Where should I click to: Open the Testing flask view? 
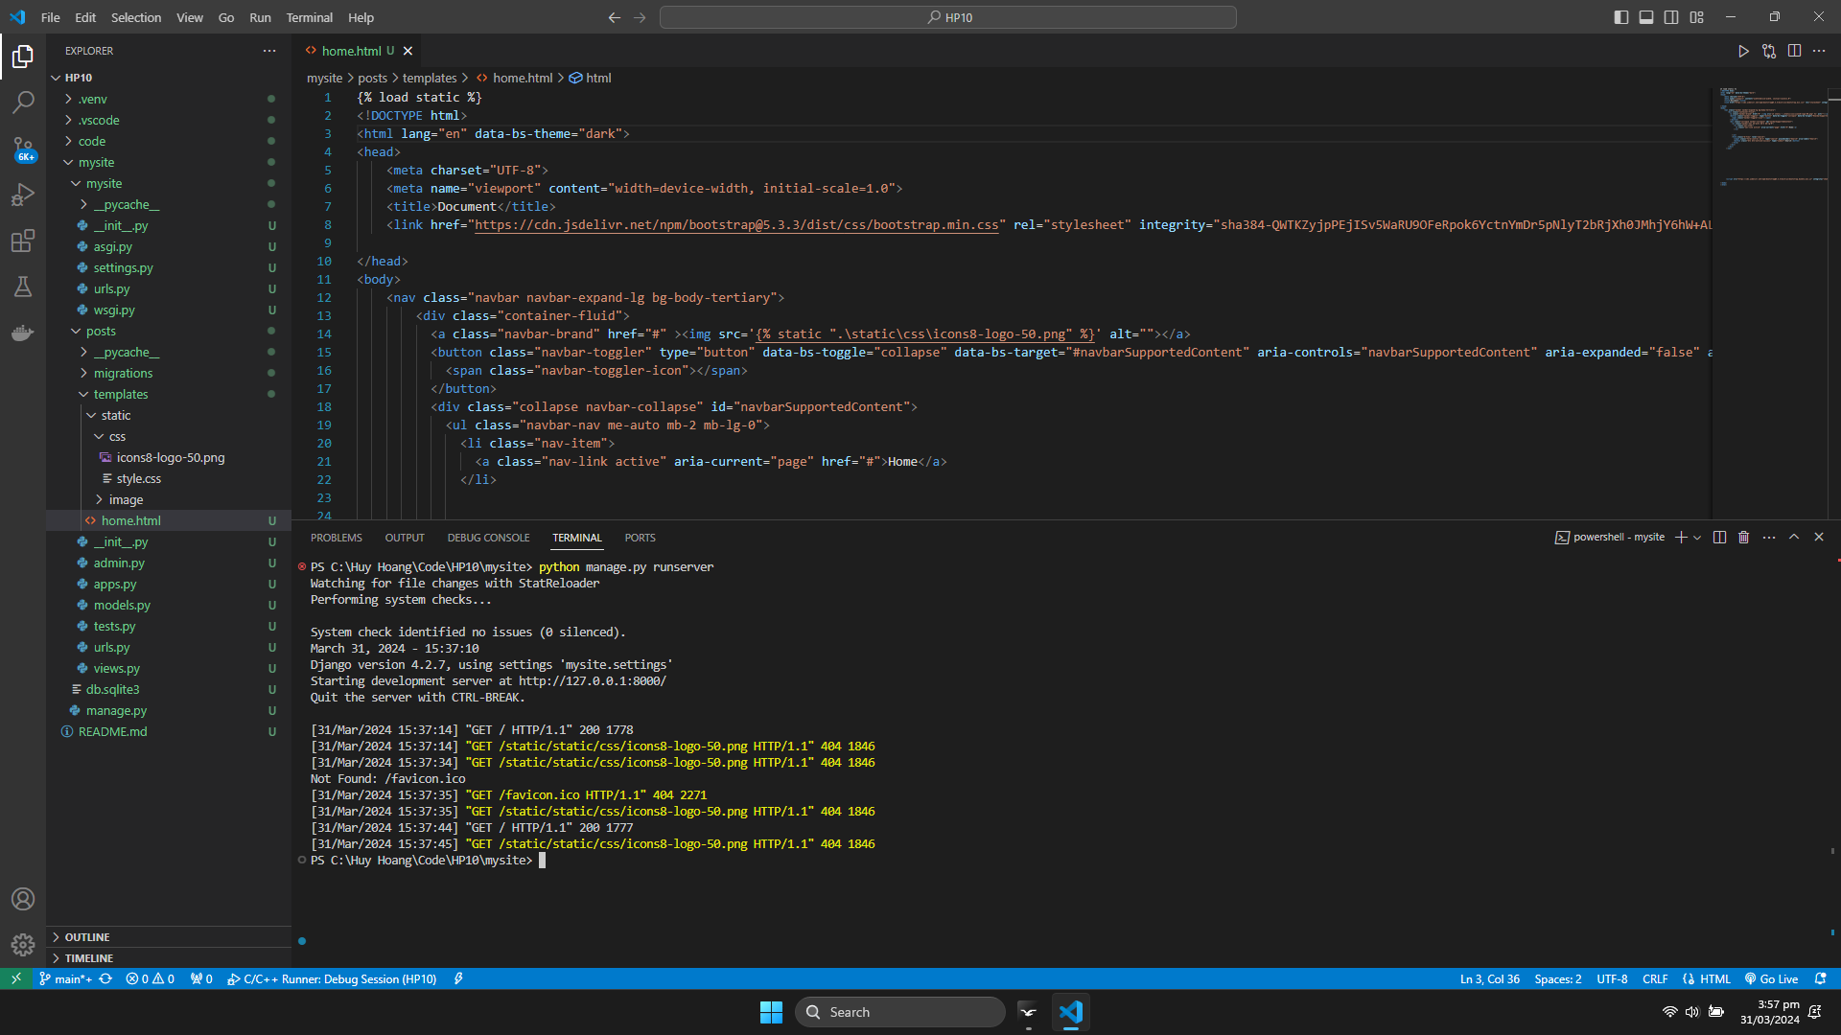pyautogui.click(x=23, y=287)
